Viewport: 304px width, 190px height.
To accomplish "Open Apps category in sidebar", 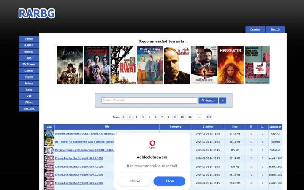I will [x=29, y=90].
